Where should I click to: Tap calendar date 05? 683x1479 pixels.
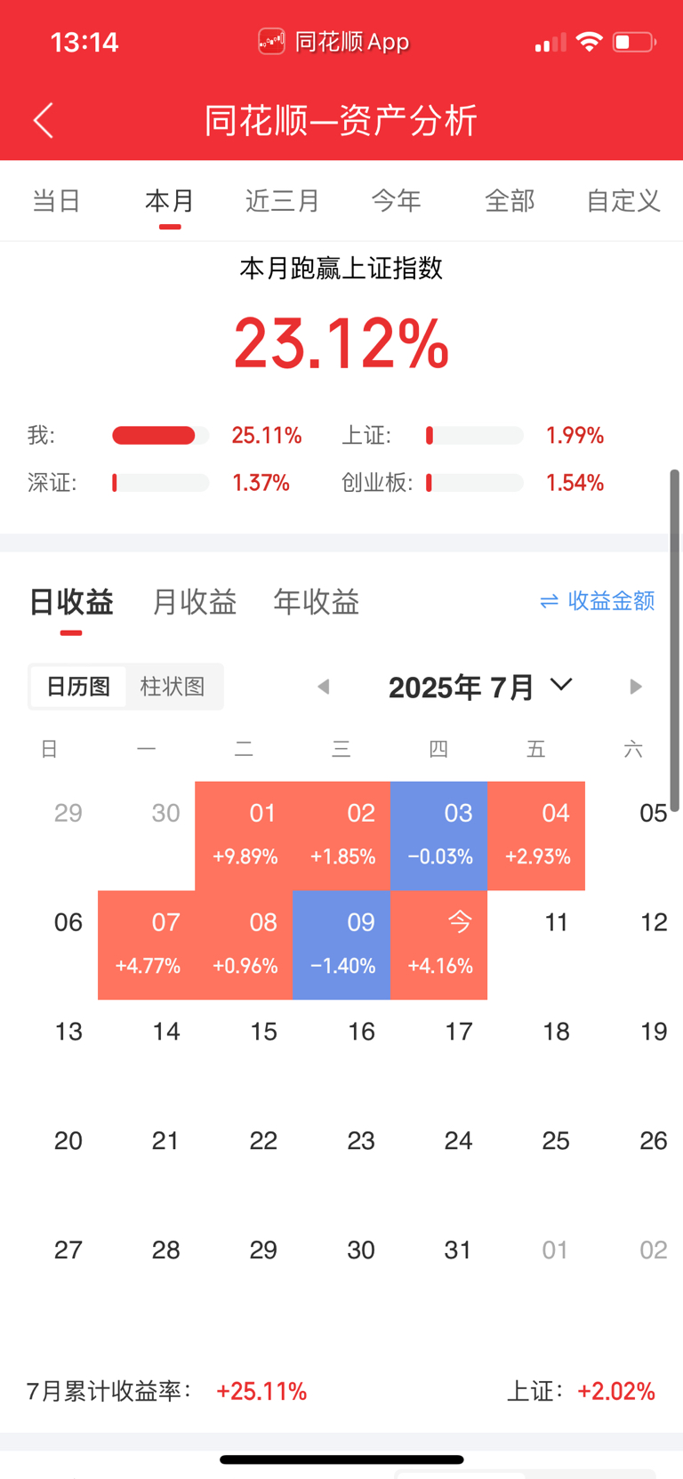click(653, 813)
